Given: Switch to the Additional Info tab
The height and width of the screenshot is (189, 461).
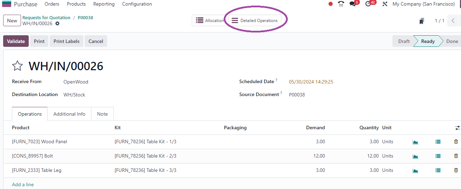Looking at the screenshot, I should coord(69,114).
